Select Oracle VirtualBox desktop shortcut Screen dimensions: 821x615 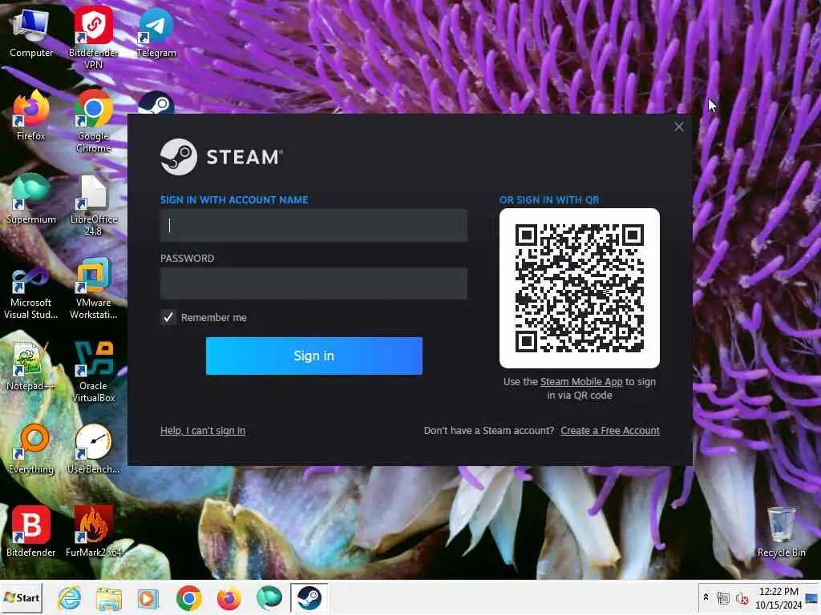93,372
